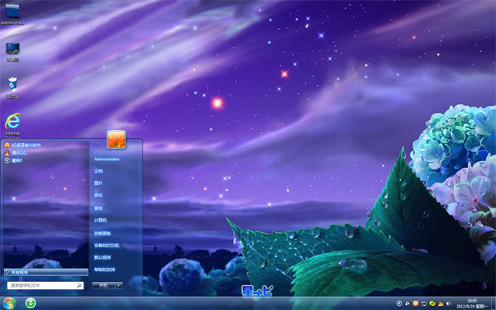The width and height of the screenshot is (496, 310).
Task: Open 默认程序 in the Start menu
Action: (103, 257)
